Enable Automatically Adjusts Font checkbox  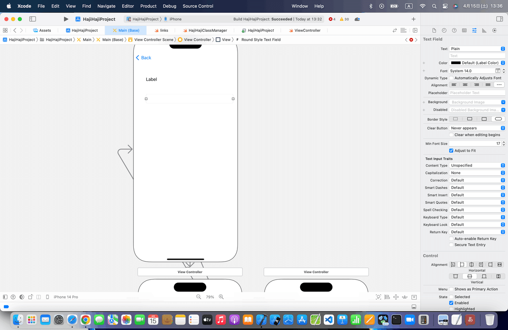pyautogui.click(x=451, y=78)
